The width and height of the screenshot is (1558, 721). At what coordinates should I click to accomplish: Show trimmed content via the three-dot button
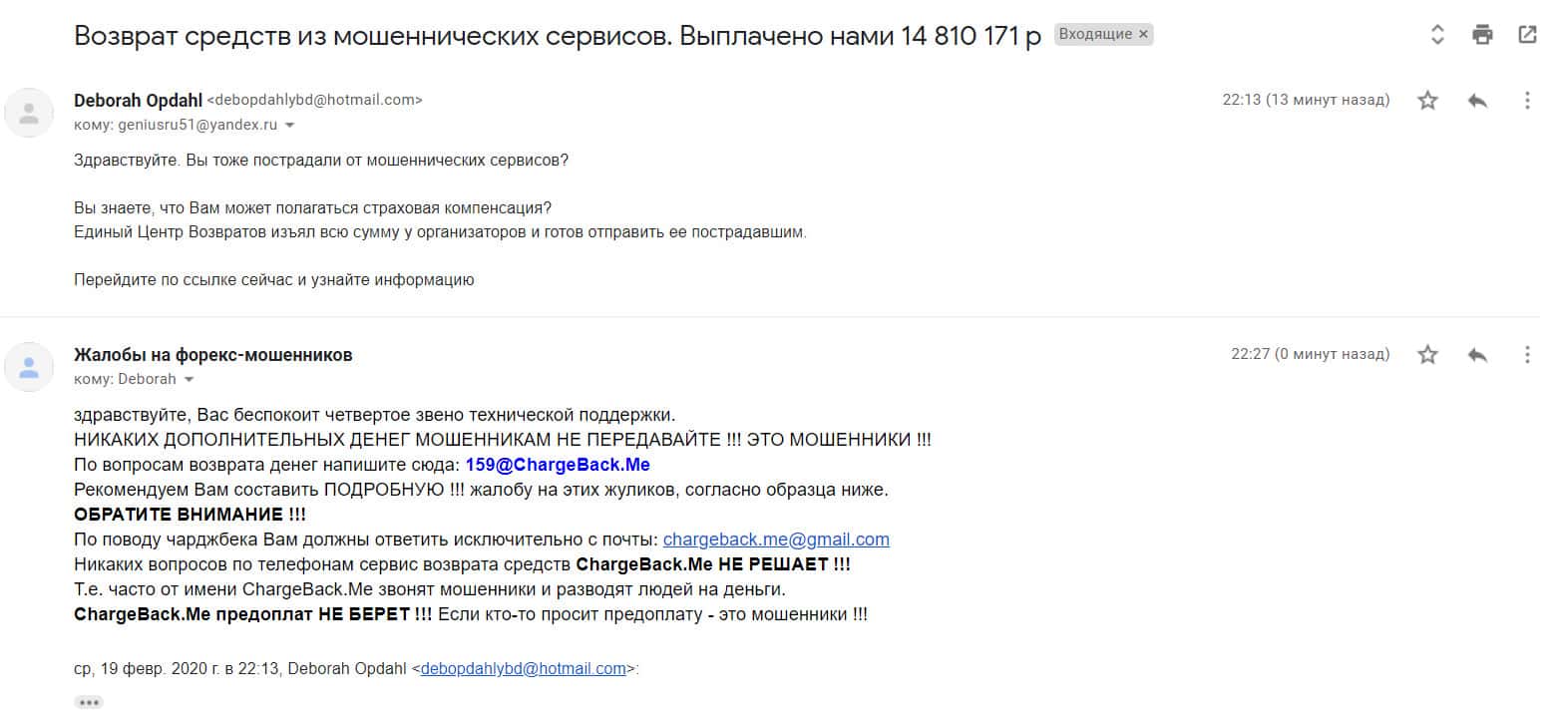[89, 702]
